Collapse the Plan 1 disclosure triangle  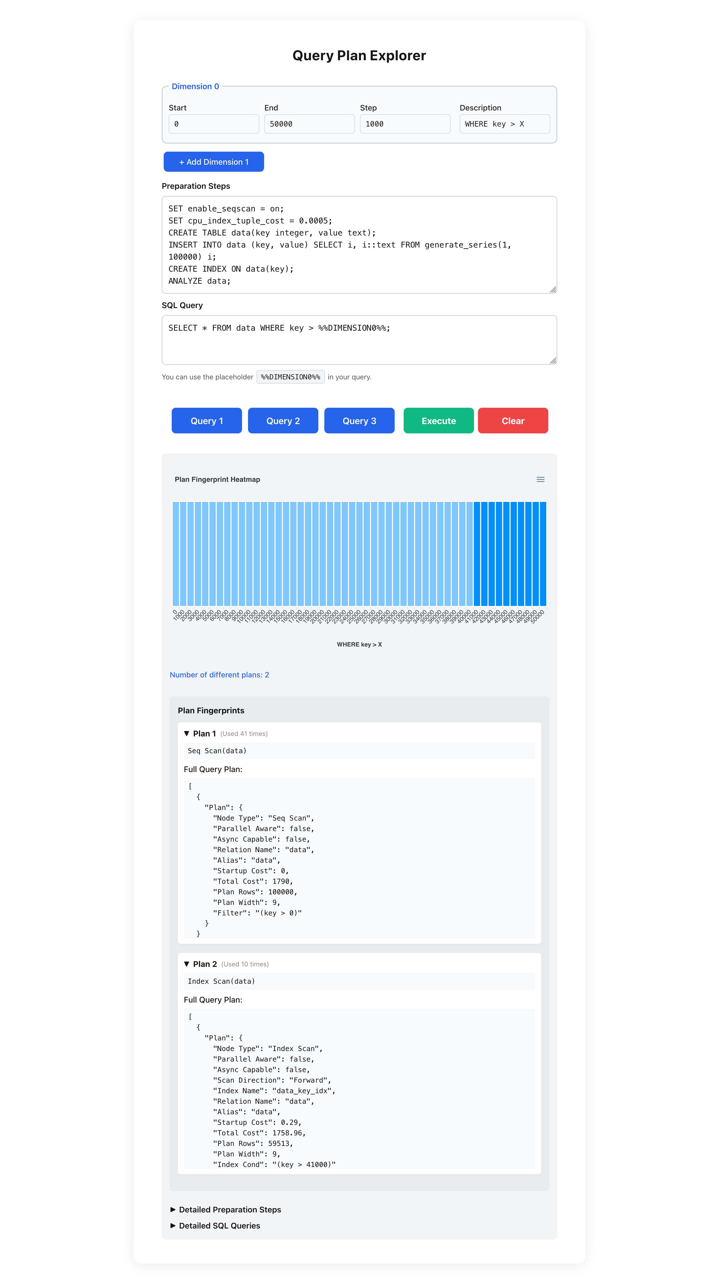click(x=186, y=734)
